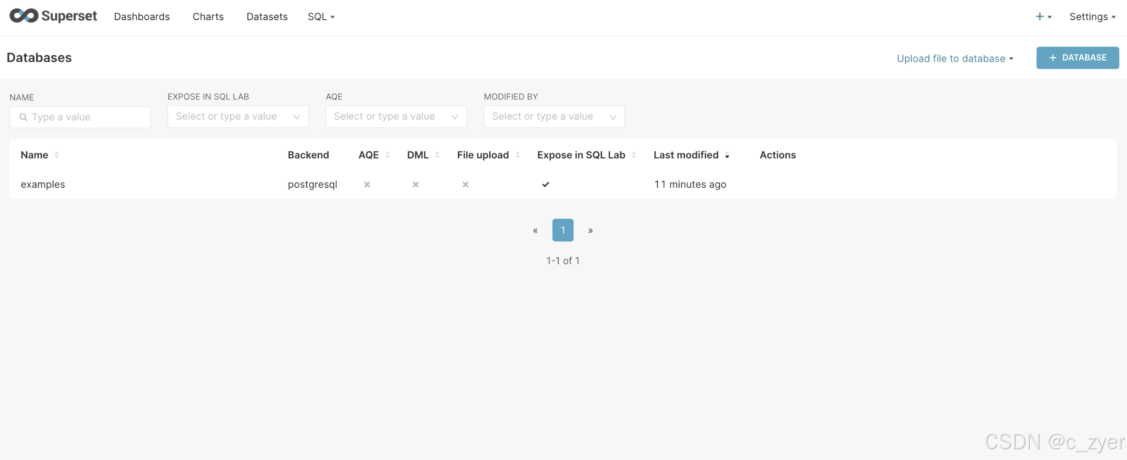This screenshot has height=460, width=1127.
Task: Select the examples database name
Action: [x=43, y=184]
